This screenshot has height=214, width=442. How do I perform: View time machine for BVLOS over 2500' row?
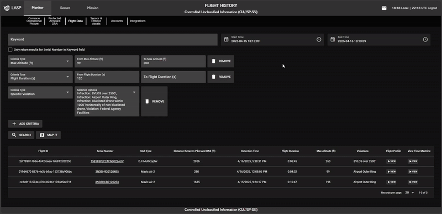click(x=413, y=162)
